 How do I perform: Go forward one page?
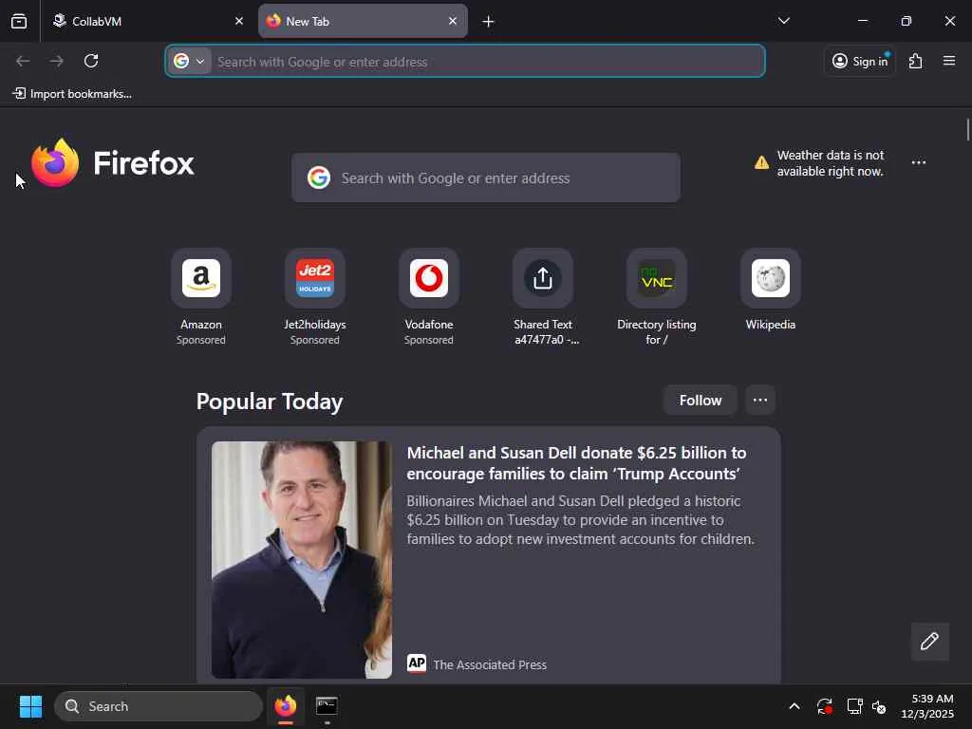56,61
